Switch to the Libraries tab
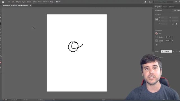 (x=172, y=7)
